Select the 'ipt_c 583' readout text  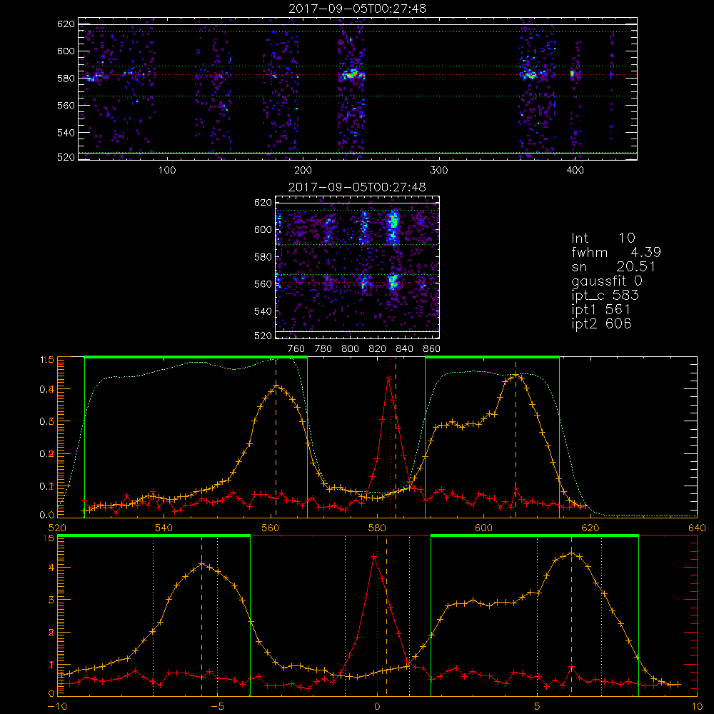tap(605, 296)
